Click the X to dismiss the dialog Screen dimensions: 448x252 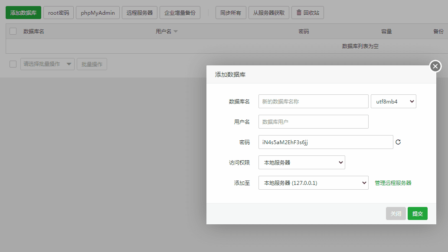[x=435, y=66]
